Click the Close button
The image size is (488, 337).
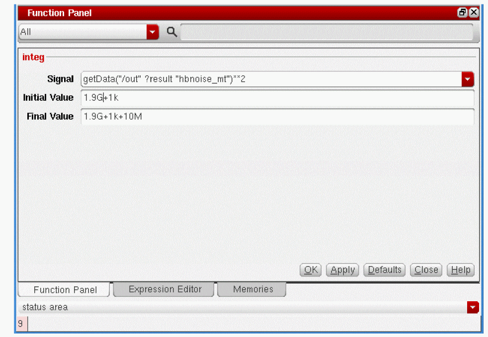coord(426,270)
